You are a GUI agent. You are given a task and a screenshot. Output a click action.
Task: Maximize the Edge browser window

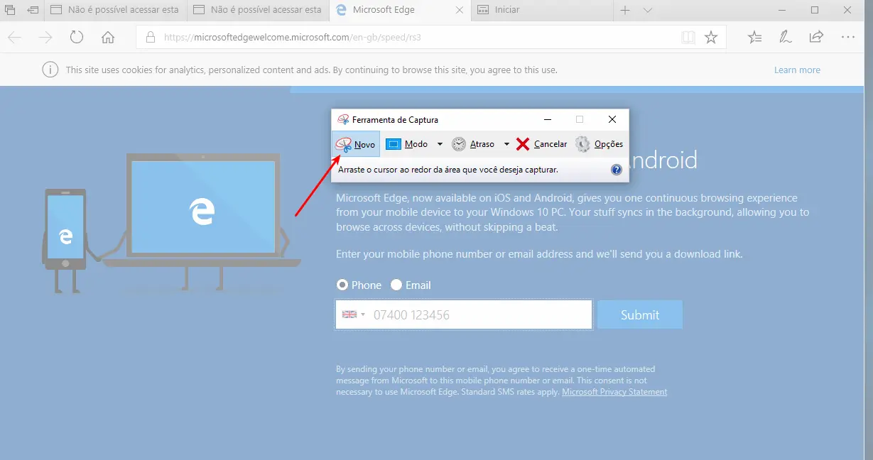click(x=815, y=10)
